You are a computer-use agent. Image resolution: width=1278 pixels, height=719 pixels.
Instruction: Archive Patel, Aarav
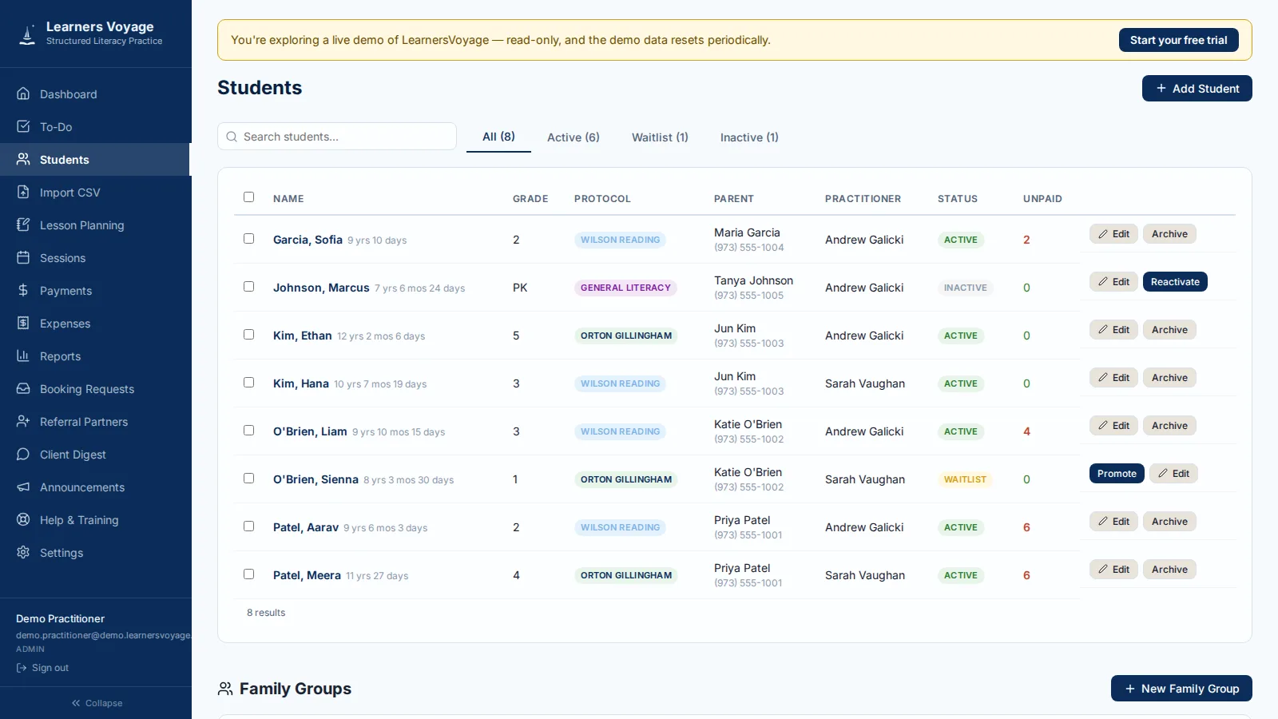(x=1169, y=522)
